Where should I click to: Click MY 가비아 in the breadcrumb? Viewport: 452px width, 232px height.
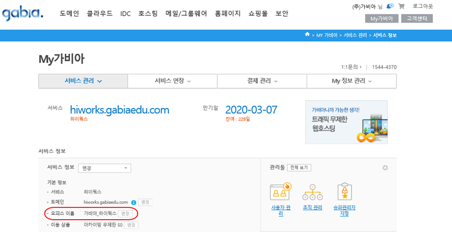coord(327,35)
